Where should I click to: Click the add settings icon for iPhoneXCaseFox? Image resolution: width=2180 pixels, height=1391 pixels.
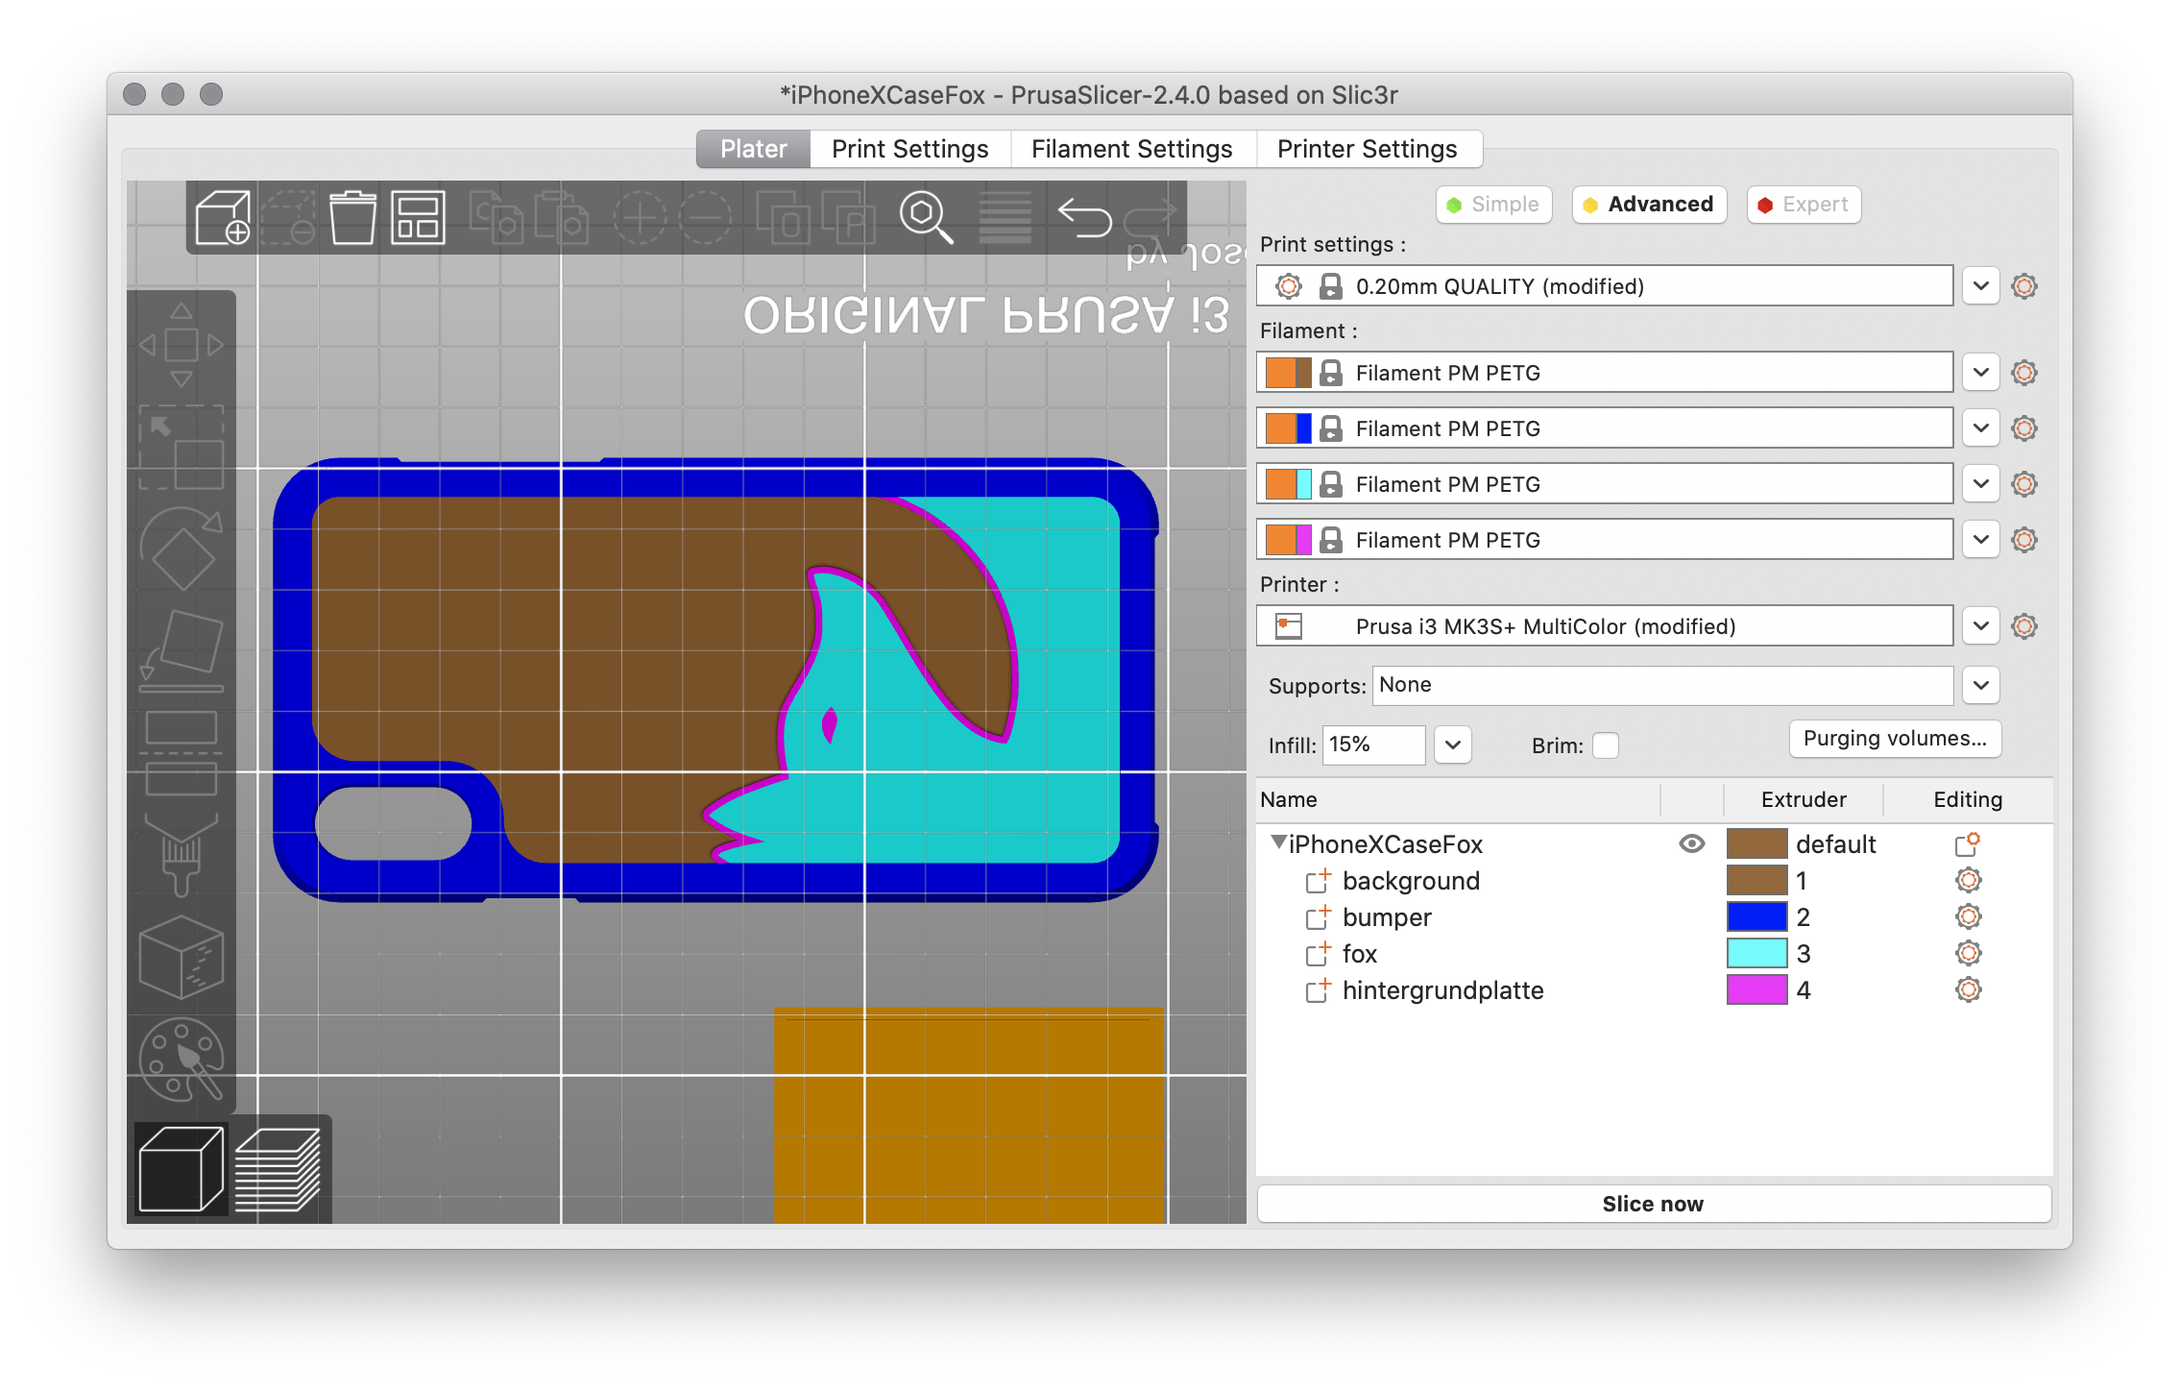pyautogui.click(x=1967, y=843)
